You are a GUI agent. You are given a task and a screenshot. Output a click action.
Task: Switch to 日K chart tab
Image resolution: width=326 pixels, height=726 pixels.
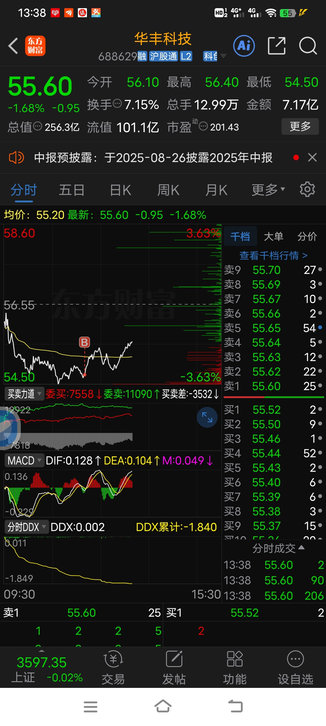tap(120, 190)
